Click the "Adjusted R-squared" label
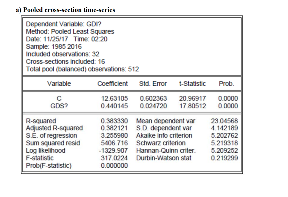 tap(54, 128)
